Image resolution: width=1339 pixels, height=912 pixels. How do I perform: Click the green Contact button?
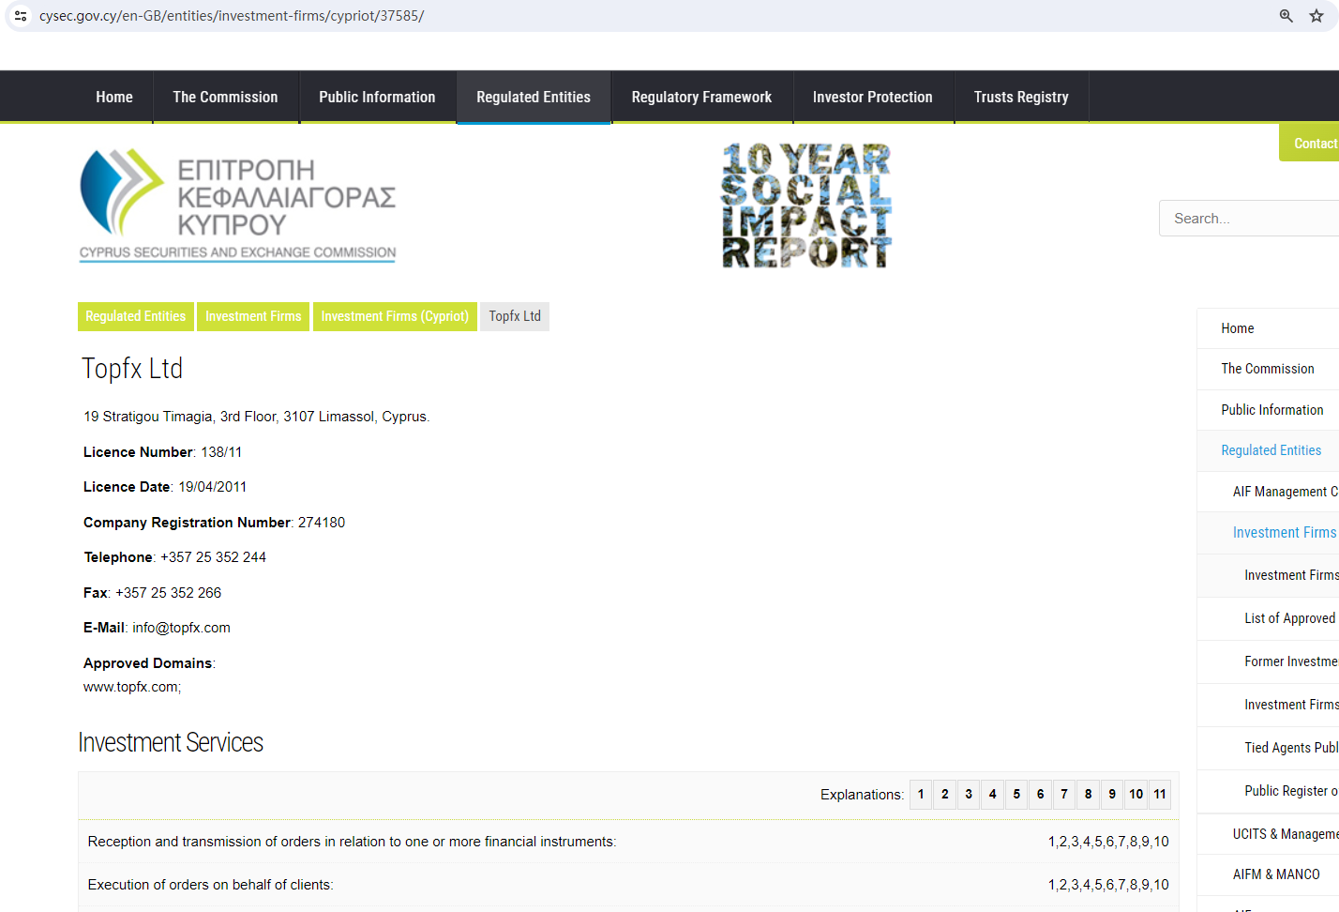(x=1310, y=143)
